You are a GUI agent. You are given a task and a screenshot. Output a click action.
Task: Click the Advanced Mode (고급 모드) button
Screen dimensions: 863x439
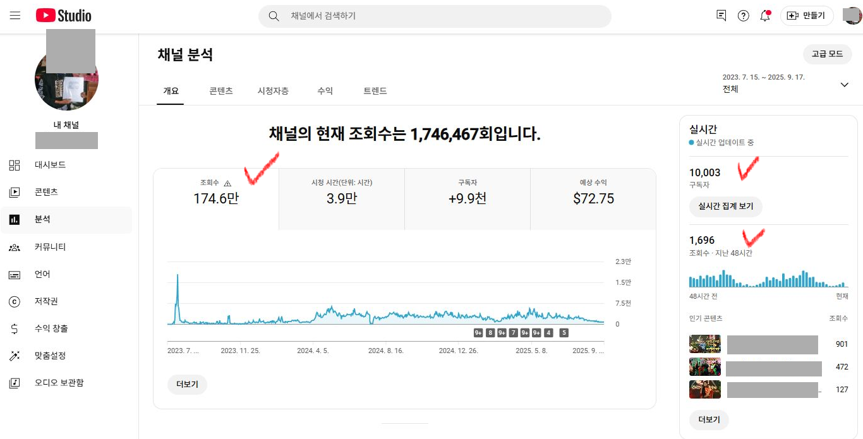pyautogui.click(x=827, y=54)
